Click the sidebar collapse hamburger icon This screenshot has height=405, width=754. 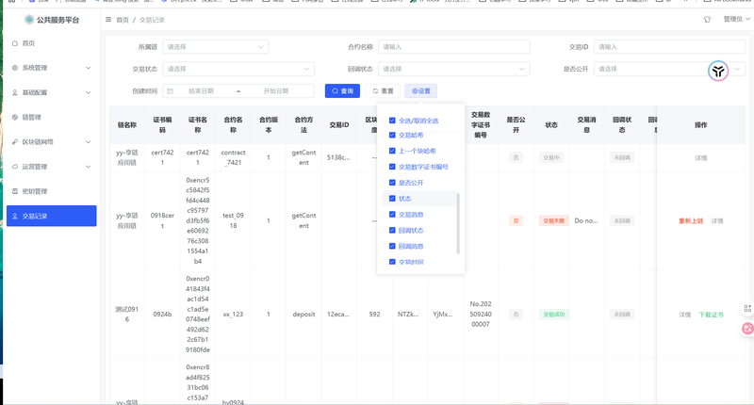point(109,19)
